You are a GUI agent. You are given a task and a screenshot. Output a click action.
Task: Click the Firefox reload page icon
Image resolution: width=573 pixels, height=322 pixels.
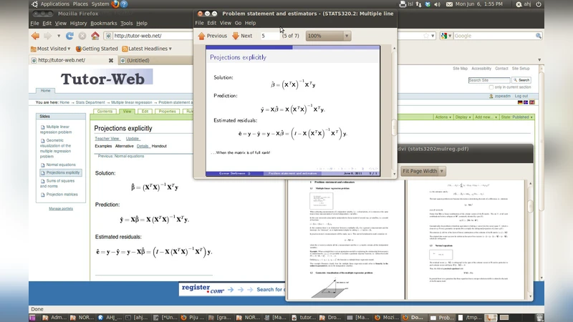(70, 36)
